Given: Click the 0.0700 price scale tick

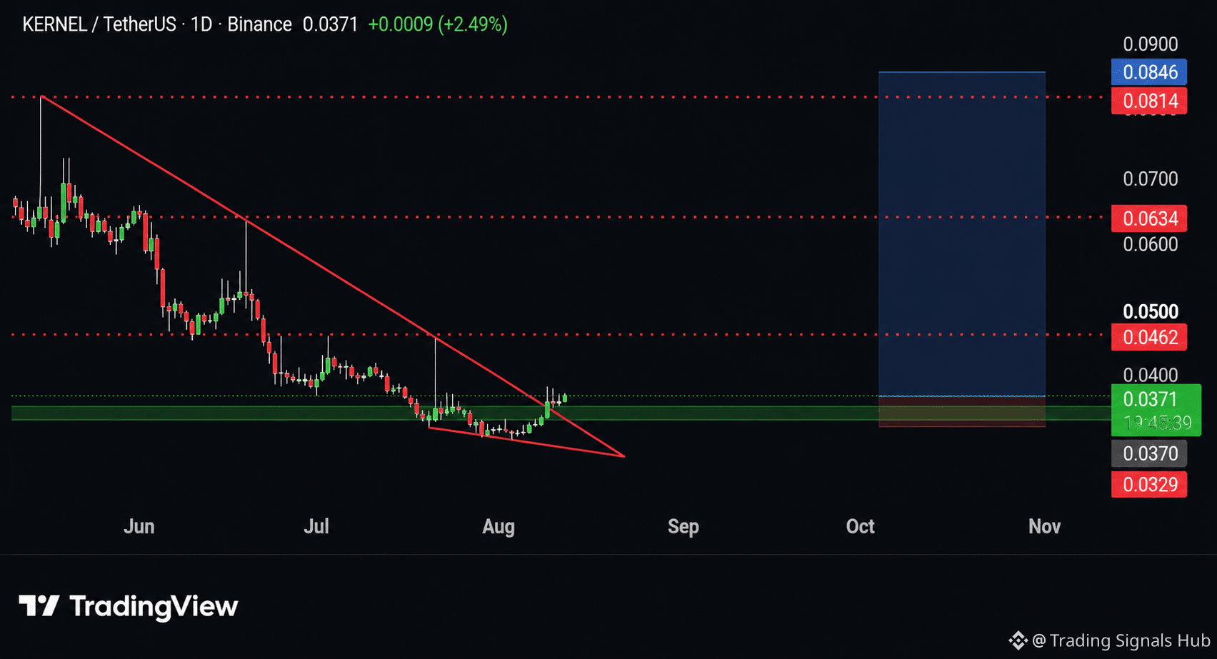Looking at the screenshot, I should coord(1150,178).
